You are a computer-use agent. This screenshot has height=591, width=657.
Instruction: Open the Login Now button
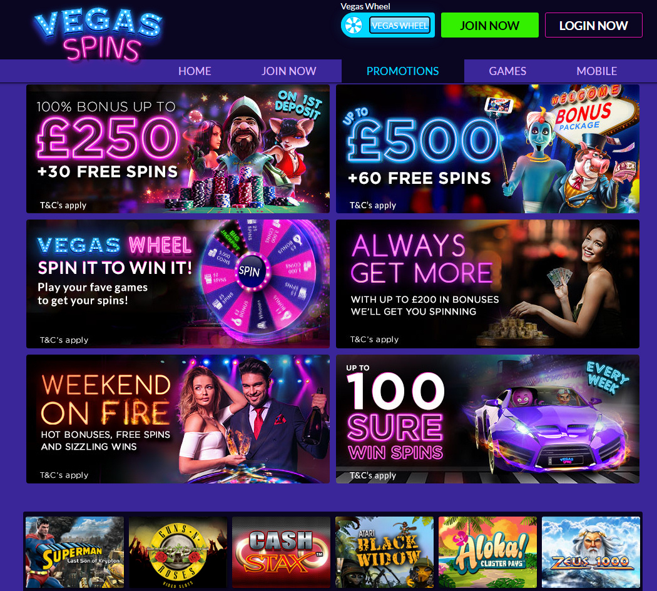coord(593,25)
